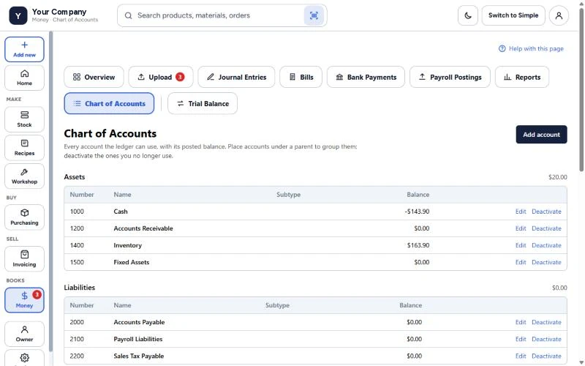Open Journal Entries tab
Viewport: 585px width, 366px height.
(236, 77)
